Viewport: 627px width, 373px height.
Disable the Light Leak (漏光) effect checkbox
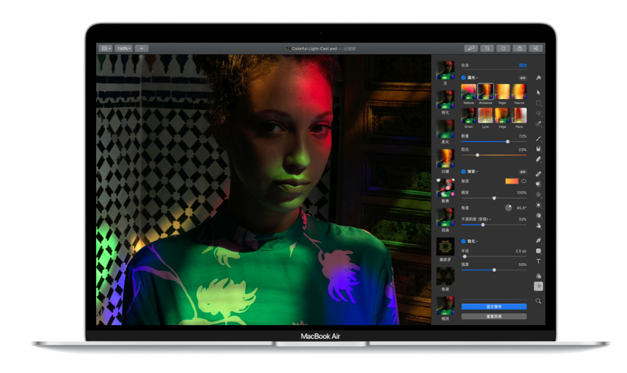pyautogui.click(x=464, y=78)
